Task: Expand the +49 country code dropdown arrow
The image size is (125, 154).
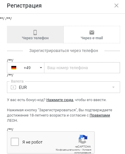Action: (x=41, y=68)
